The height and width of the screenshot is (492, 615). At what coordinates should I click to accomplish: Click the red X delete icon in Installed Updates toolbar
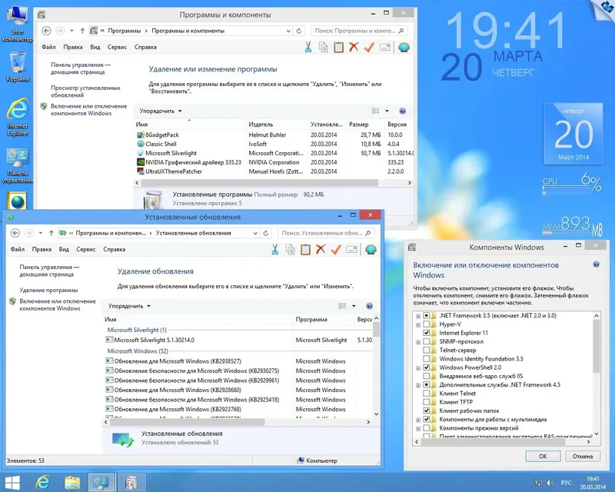coord(321,249)
